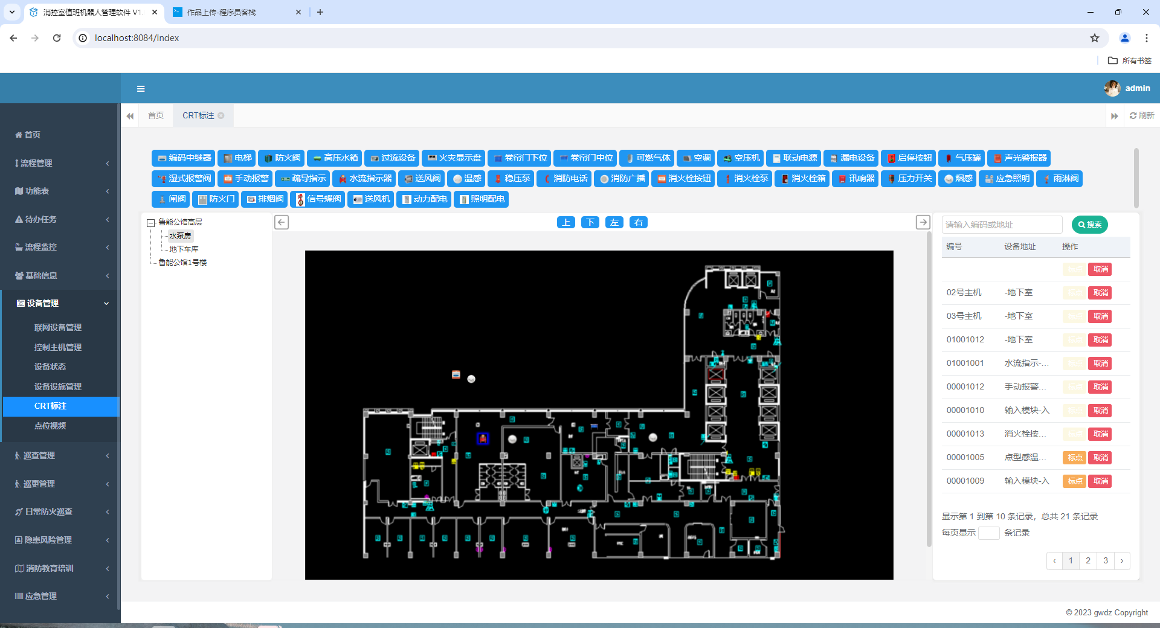
Task: Select the 电梯 device tool
Action: [237, 158]
